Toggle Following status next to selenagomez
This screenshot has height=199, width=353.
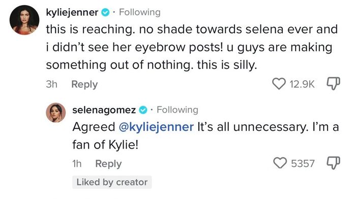(178, 110)
